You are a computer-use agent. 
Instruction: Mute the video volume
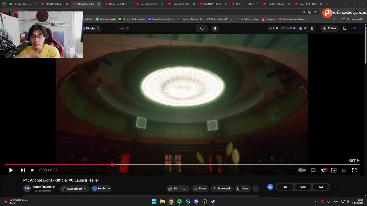pyautogui.click(x=32, y=170)
